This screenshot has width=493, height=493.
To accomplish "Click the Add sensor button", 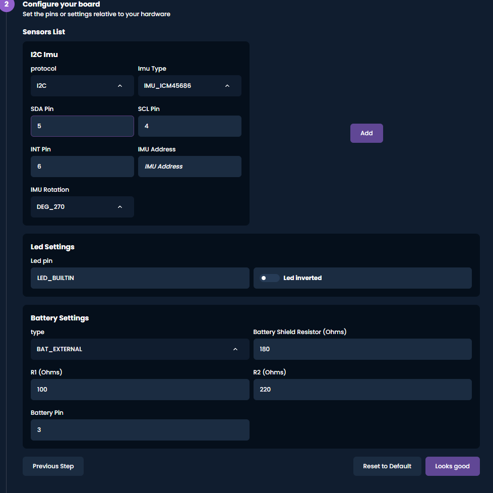I will pyautogui.click(x=366, y=133).
